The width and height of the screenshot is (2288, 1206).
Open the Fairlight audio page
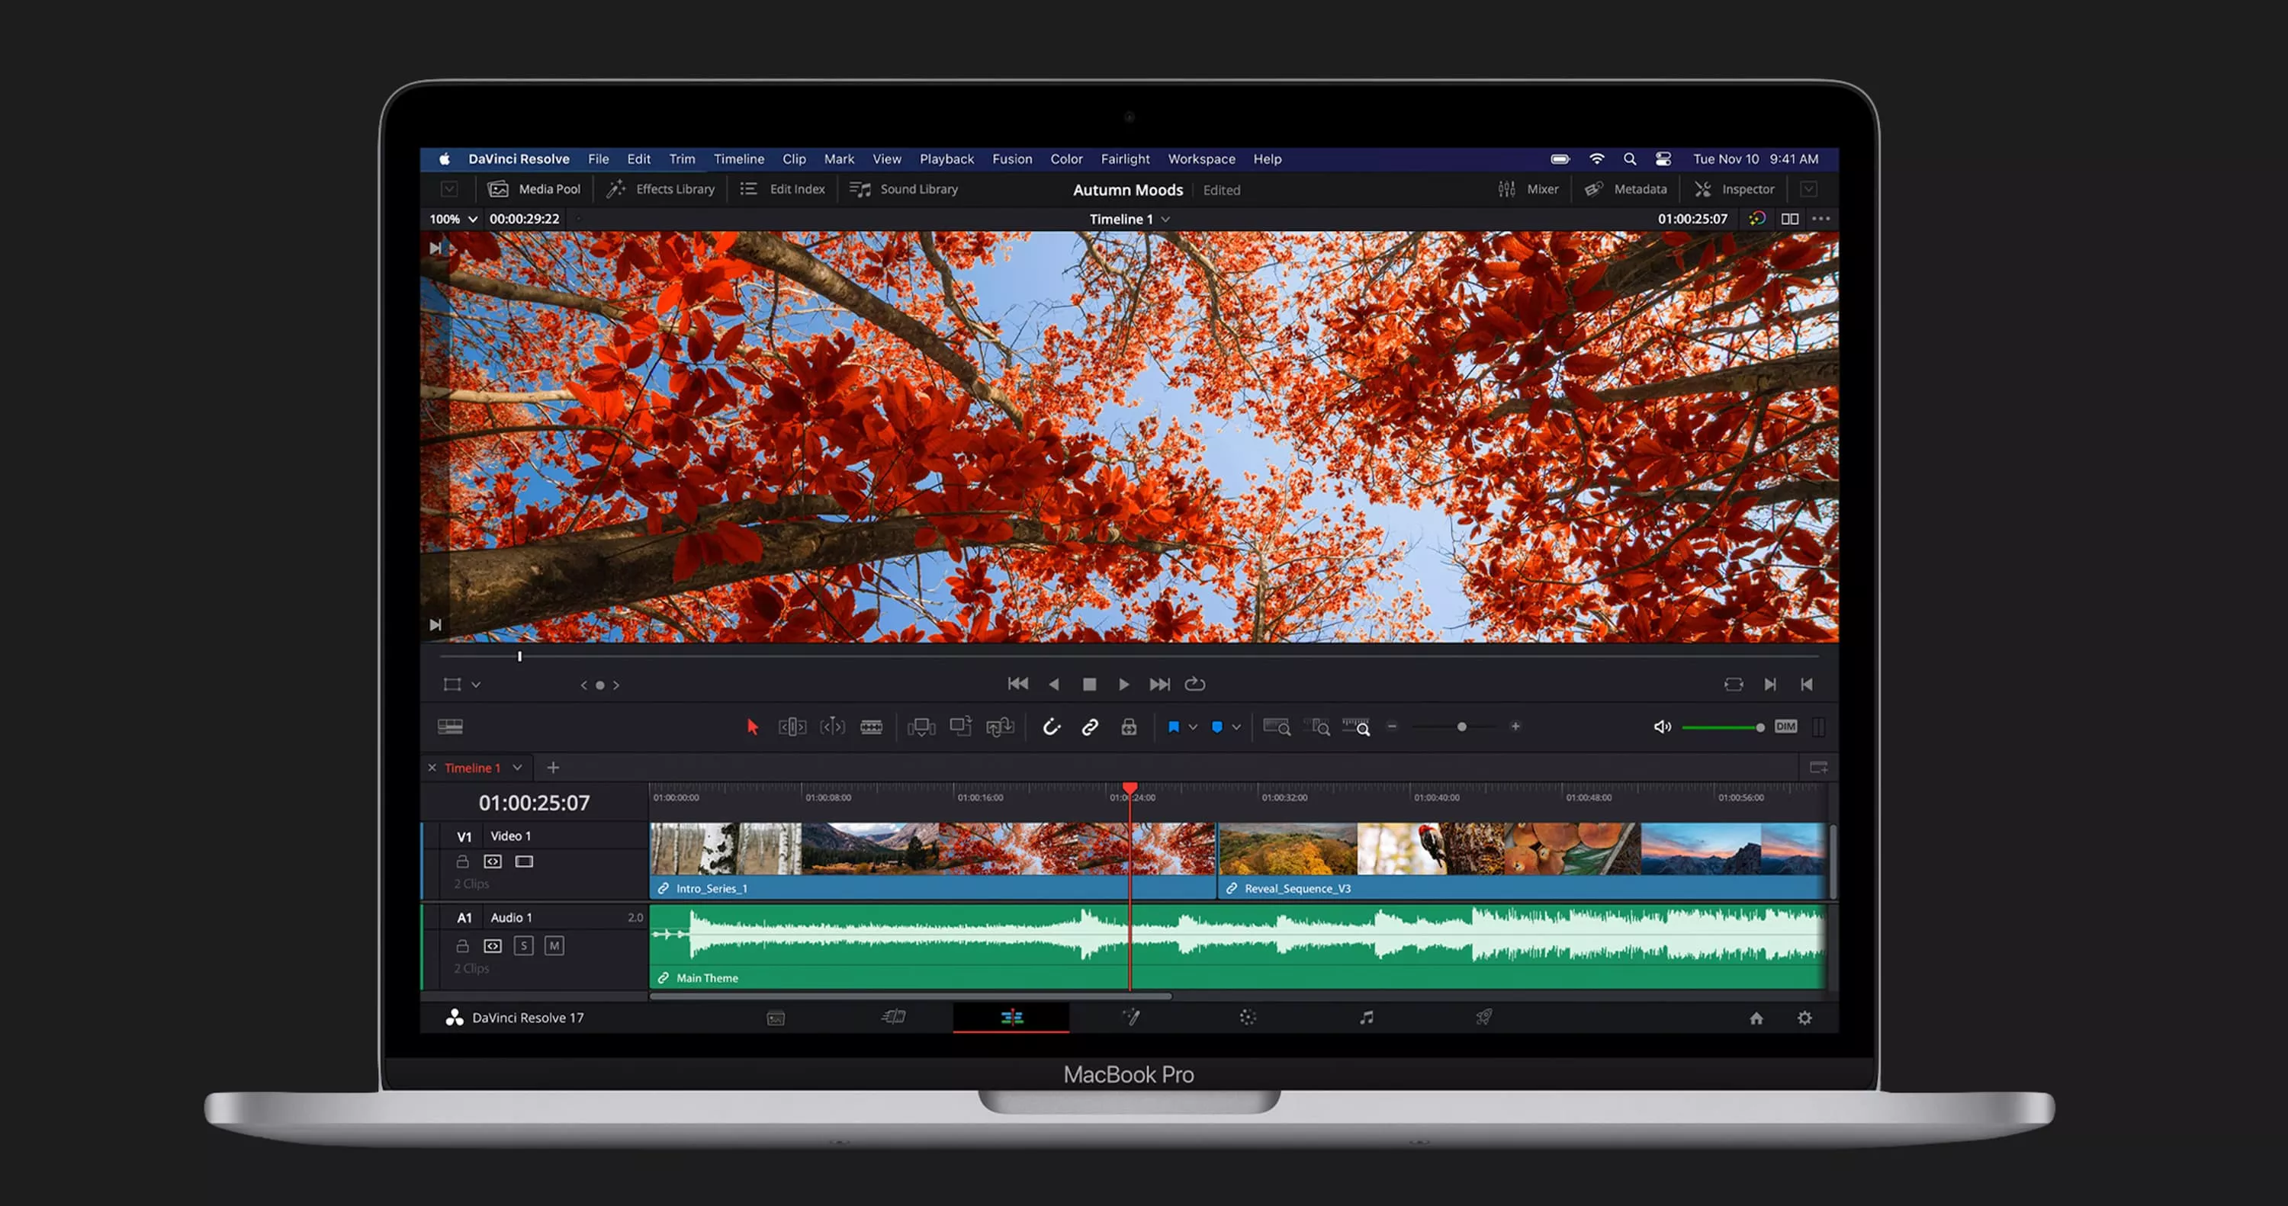[x=1366, y=1017]
